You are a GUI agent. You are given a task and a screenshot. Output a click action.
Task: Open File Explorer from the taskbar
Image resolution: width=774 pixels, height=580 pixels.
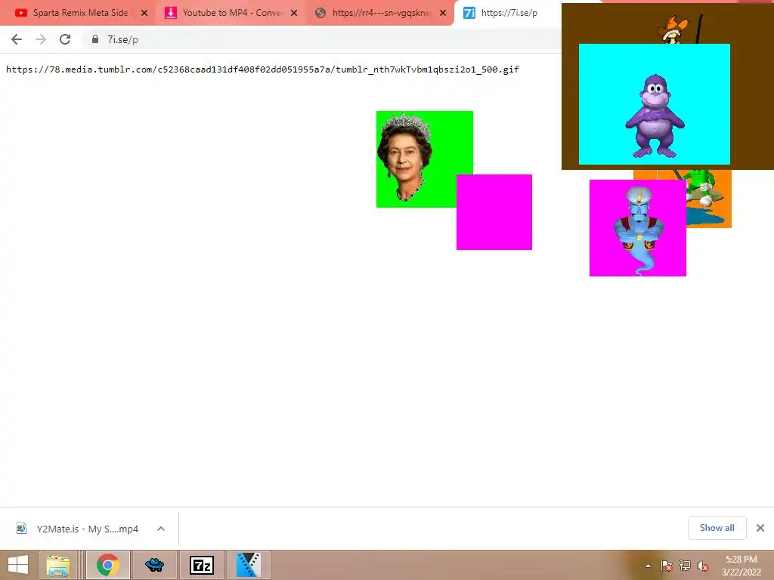57,565
